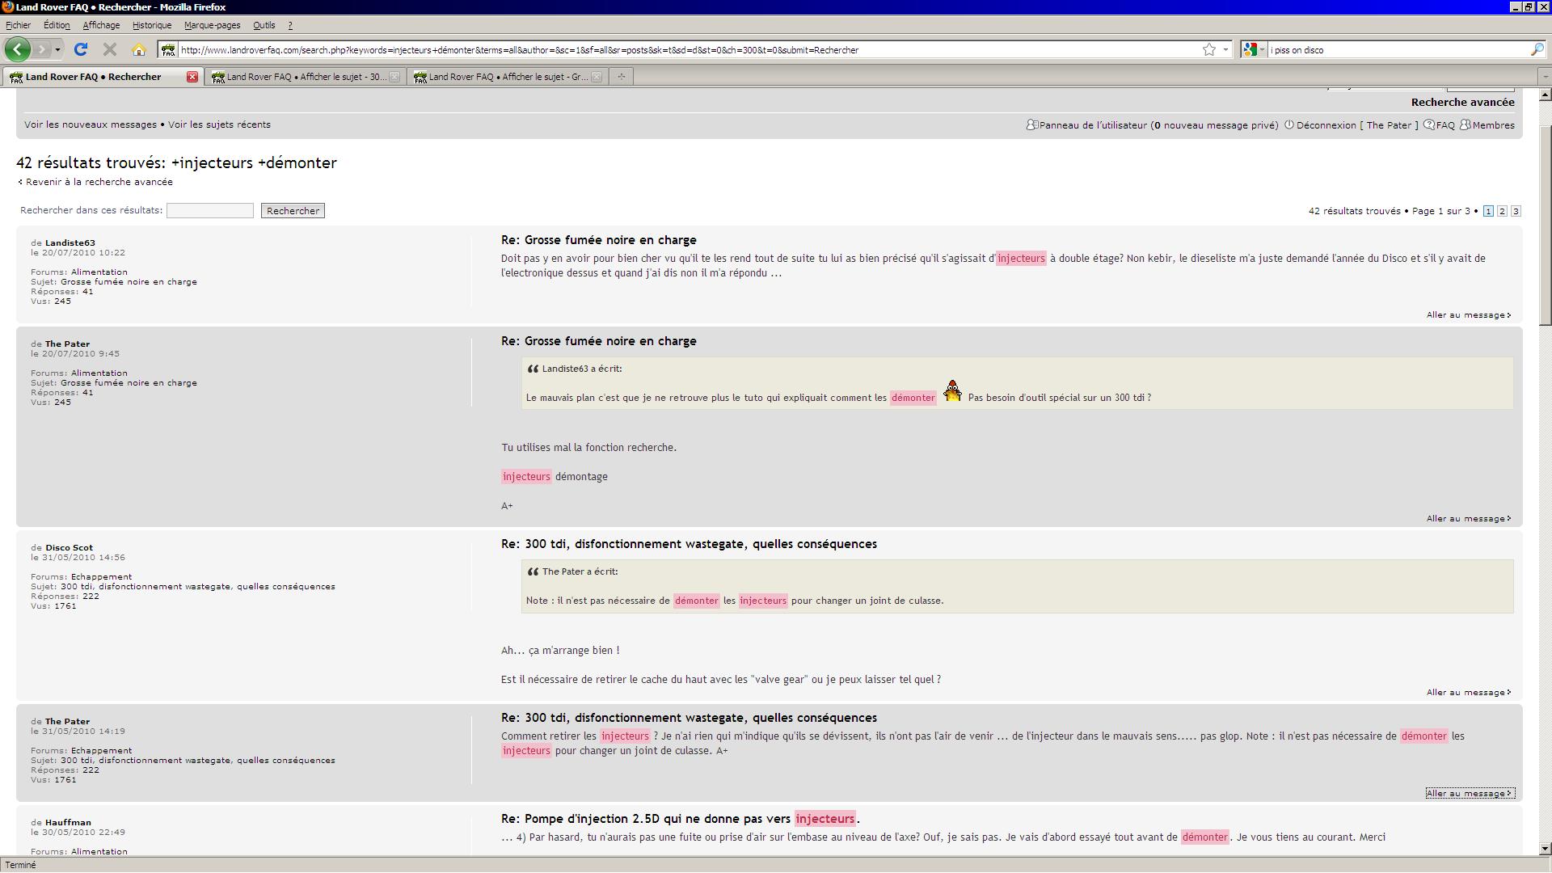This screenshot has height=873, width=1552.
Task: Expand the Google search engine selector
Action: pyautogui.click(x=1255, y=50)
